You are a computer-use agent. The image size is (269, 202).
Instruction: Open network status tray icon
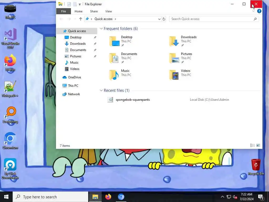(x=229, y=197)
